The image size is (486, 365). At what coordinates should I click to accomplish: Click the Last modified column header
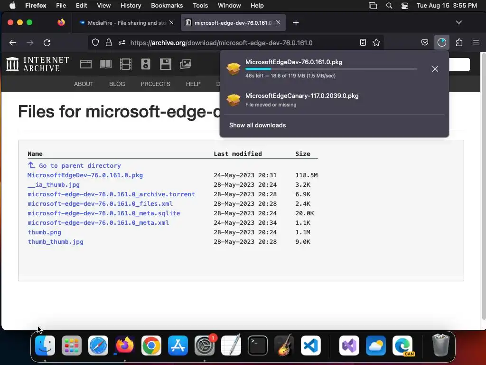coord(238,154)
